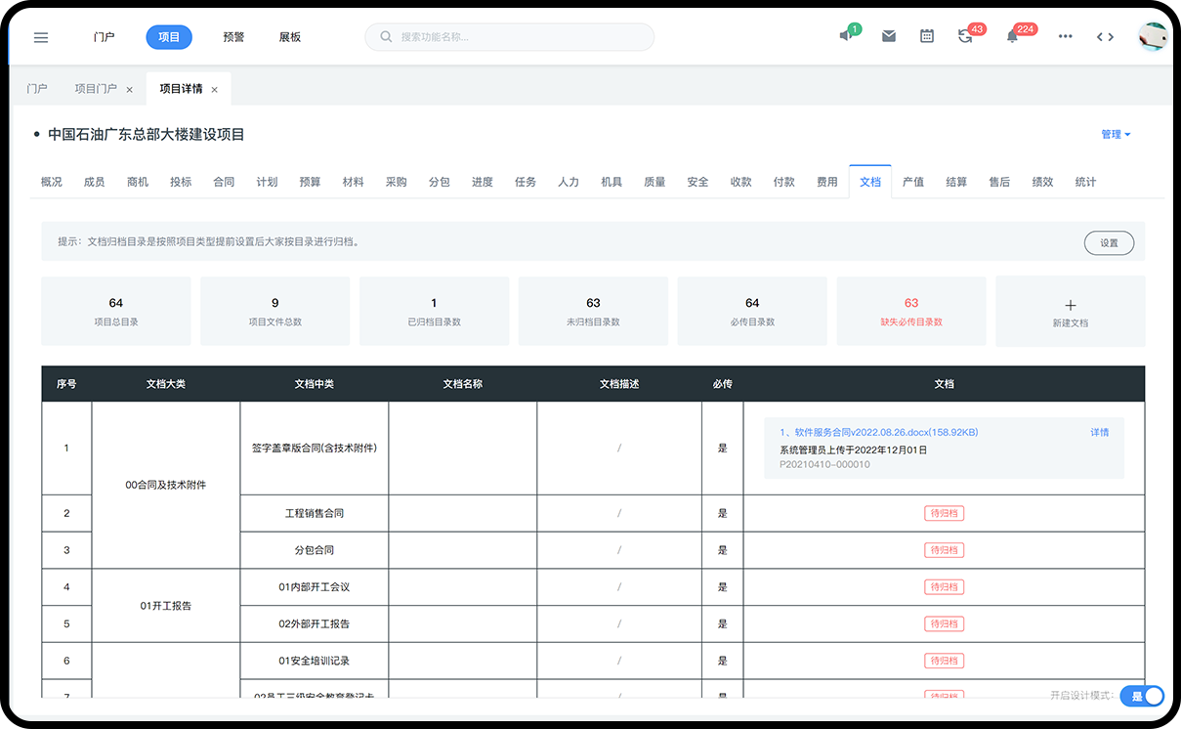Open the 安全 project tab

pos(697,182)
